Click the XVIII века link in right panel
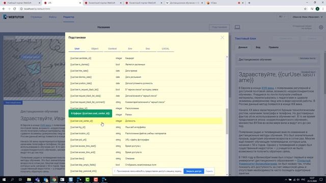326x183 pixels. point(267,88)
